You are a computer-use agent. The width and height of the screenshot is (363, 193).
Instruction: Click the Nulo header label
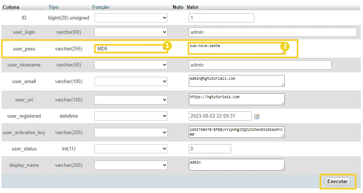(x=178, y=7)
